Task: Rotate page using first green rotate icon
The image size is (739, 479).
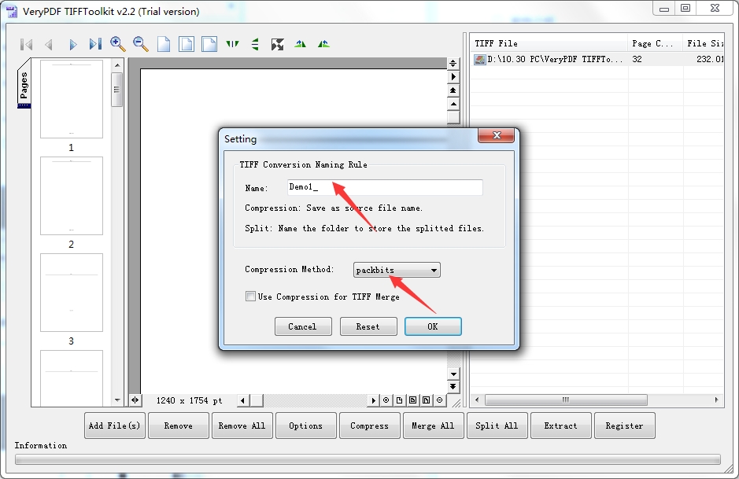Action: (x=300, y=44)
